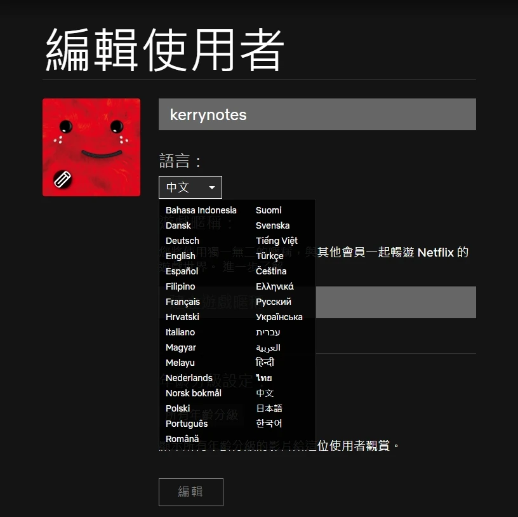Collapse the 中文 language dropdown
518x517 pixels.
click(x=190, y=187)
